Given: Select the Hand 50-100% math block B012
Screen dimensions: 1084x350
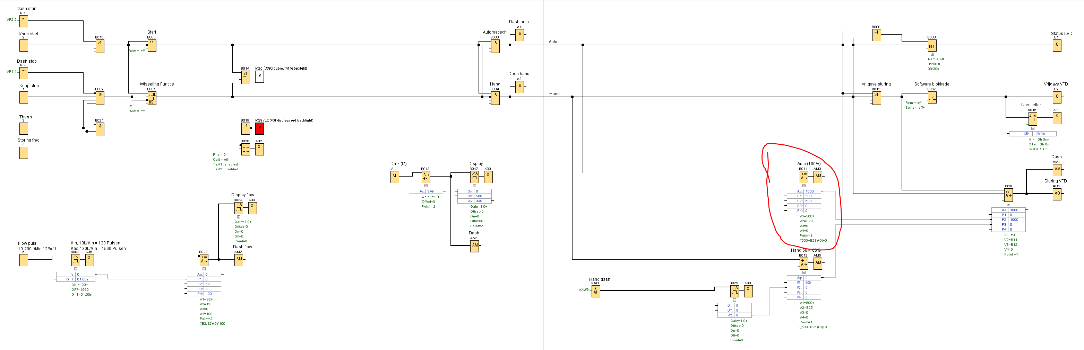Looking at the screenshot, I should pyautogui.click(x=804, y=263).
